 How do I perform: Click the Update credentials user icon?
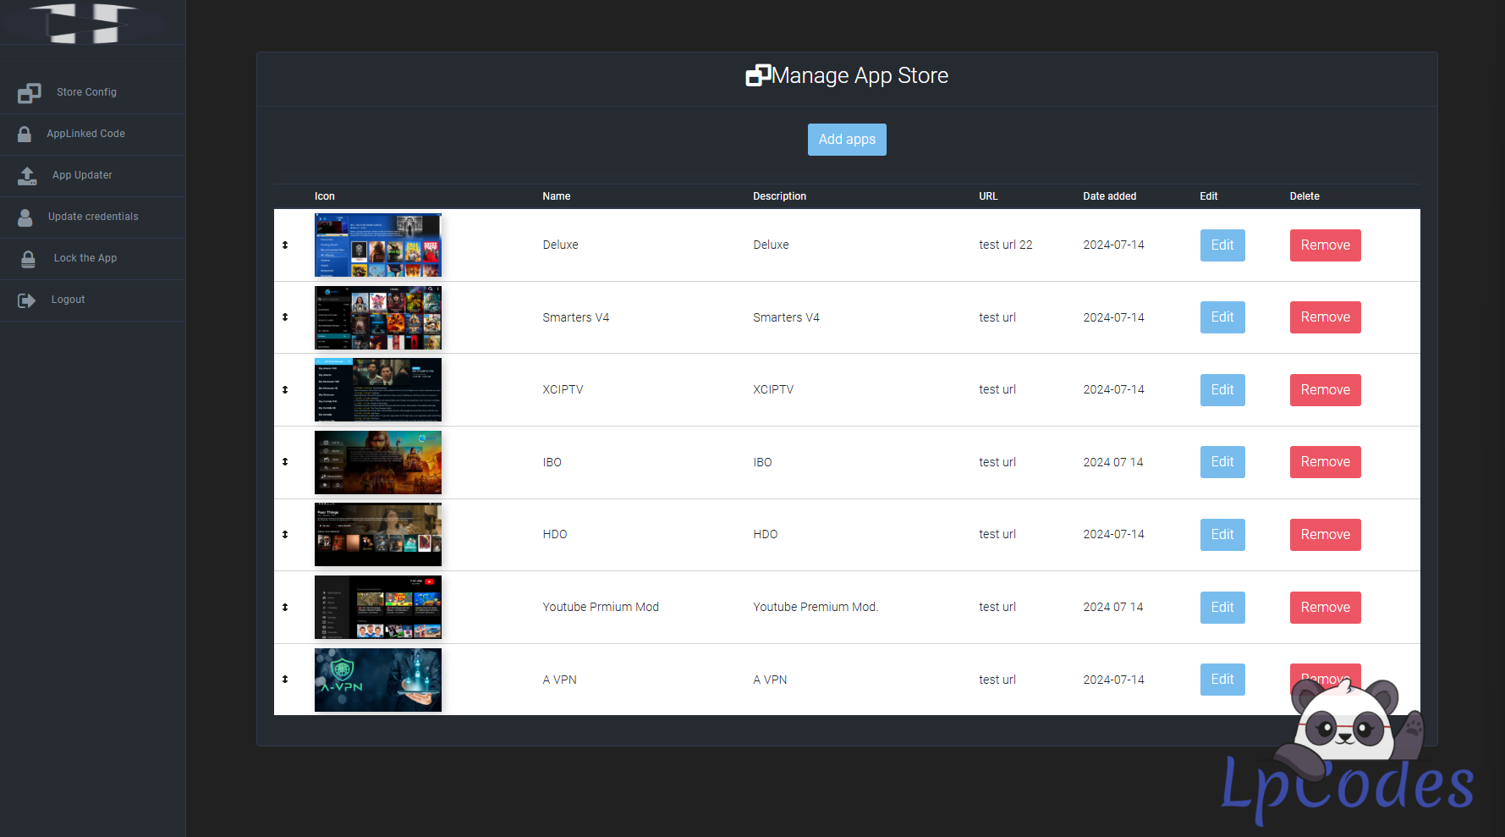pyautogui.click(x=25, y=218)
